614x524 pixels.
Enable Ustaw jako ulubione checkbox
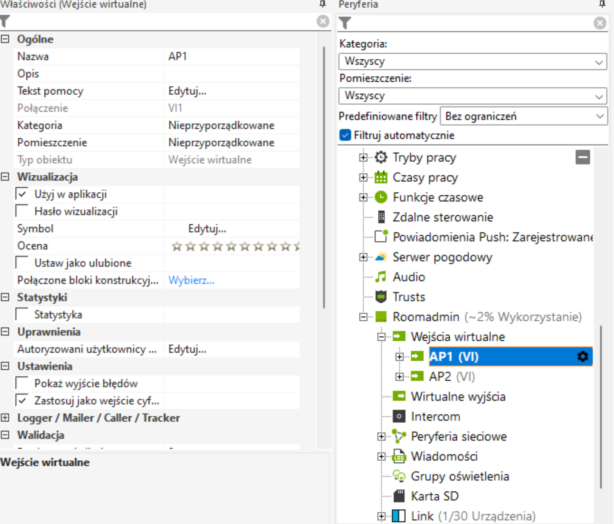click(22, 263)
